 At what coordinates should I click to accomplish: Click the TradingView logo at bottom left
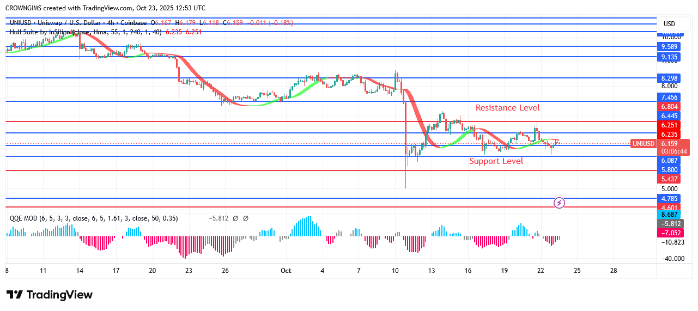coord(50,295)
